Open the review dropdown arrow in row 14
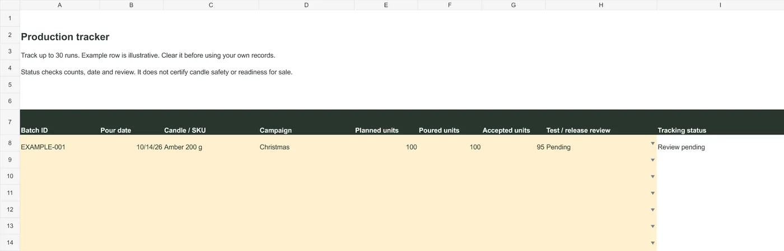 [x=652, y=243]
